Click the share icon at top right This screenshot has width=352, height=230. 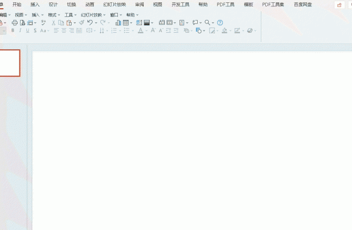pos(339,5)
